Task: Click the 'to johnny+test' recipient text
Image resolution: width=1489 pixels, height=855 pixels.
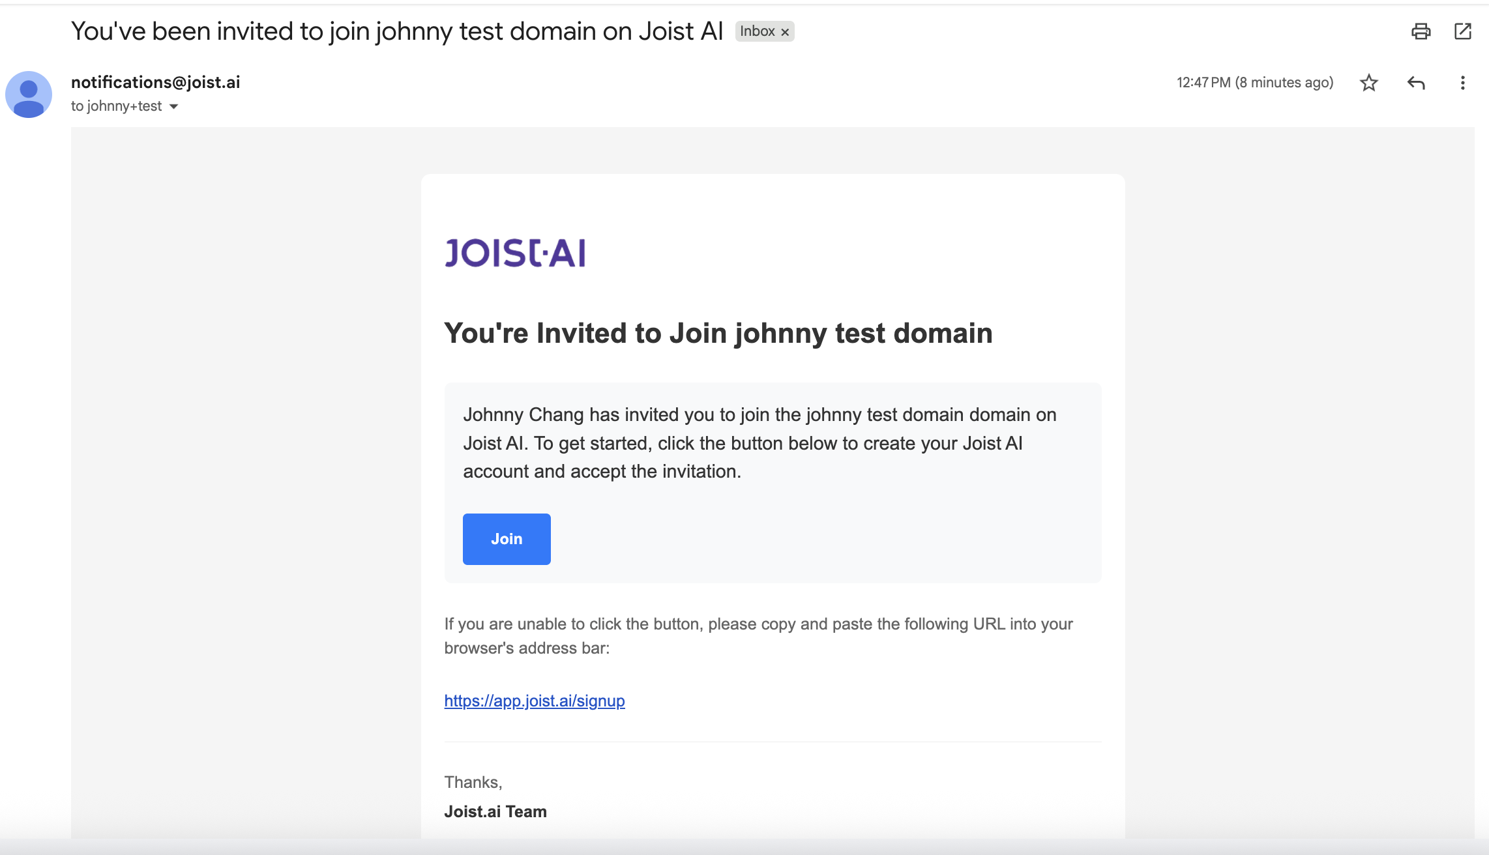Action: (116, 106)
